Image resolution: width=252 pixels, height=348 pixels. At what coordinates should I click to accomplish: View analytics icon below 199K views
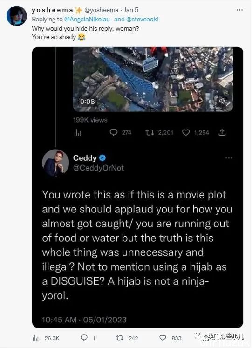pyautogui.click(x=77, y=133)
